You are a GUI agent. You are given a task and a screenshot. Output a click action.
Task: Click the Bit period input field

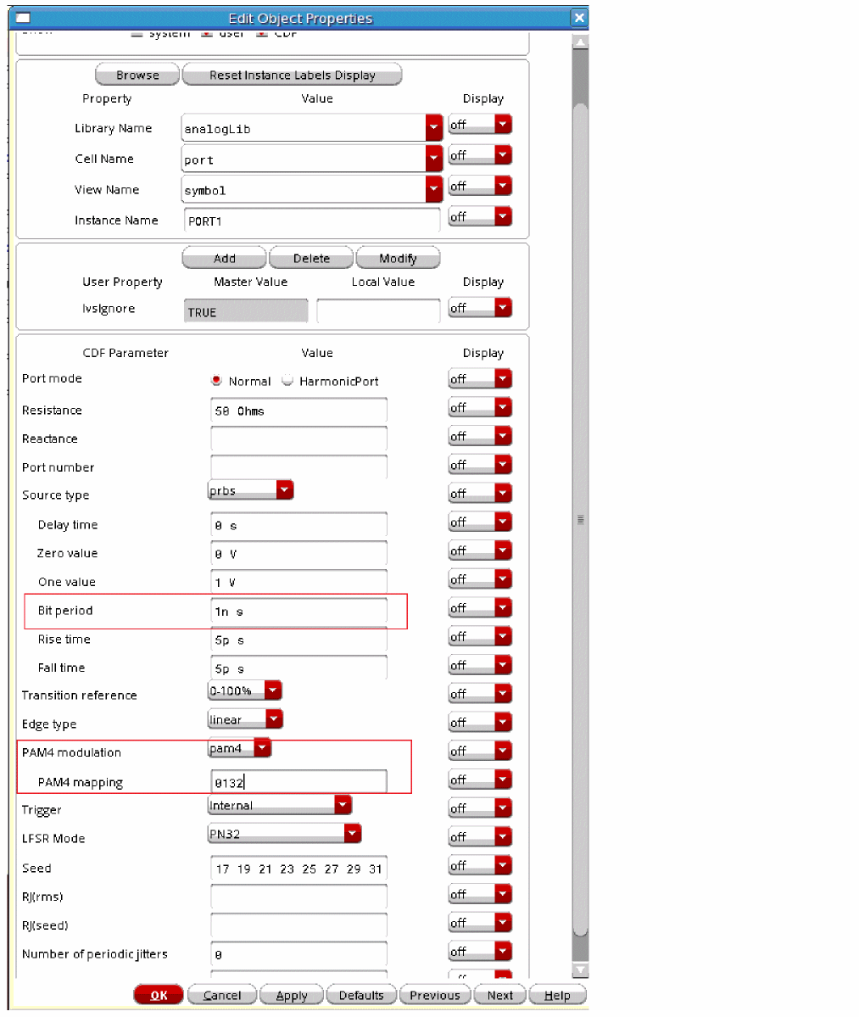298,611
